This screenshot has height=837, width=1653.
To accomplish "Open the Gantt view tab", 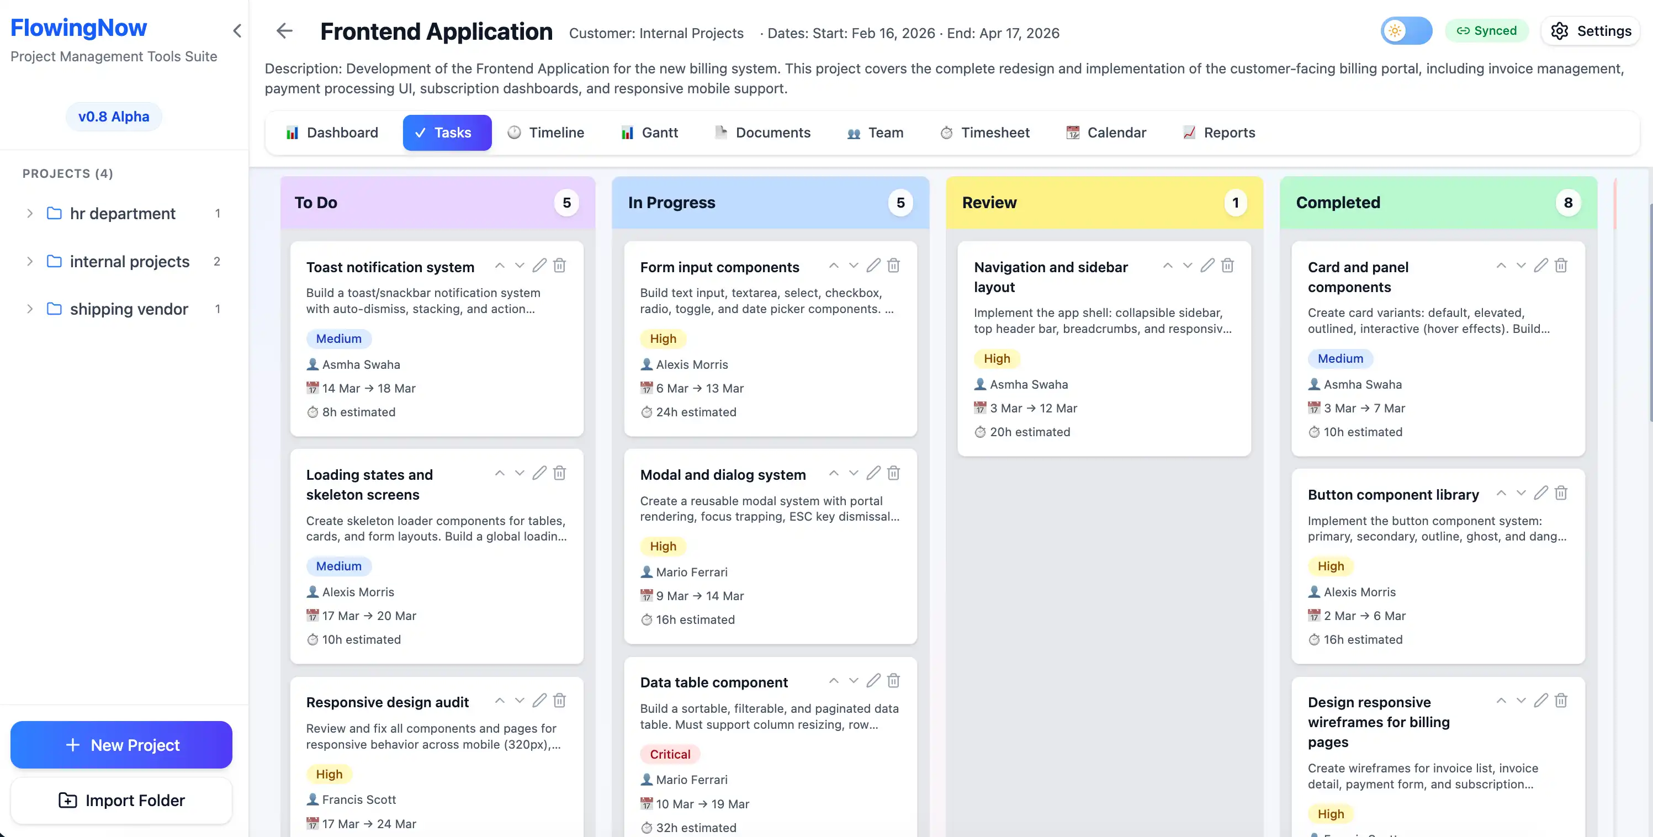I will pyautogui.click(x=649, y=132).
